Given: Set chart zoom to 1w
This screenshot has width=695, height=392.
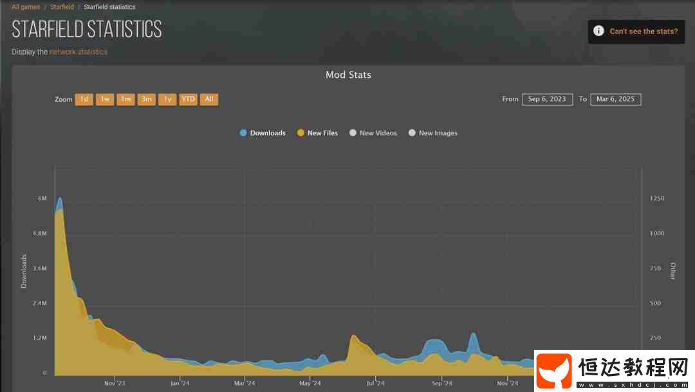Looking at the screenshot, I should point(105,99).
